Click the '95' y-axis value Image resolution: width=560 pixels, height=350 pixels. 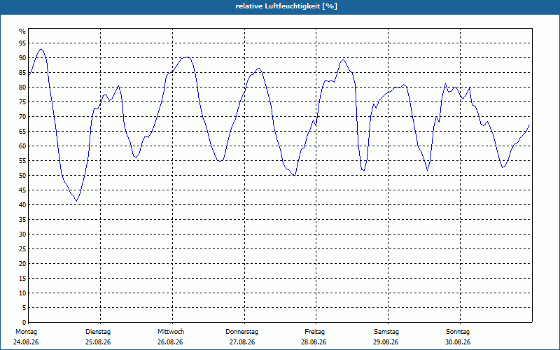coord(22,43)
